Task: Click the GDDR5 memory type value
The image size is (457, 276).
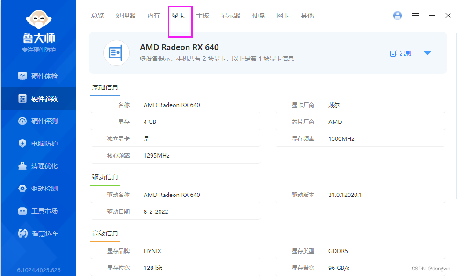Action: pyautogui.click(x=338, y=251)
